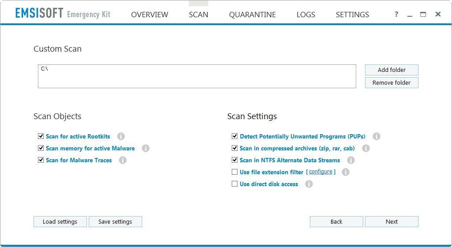
Task: Disable Scan in compressed archives option
Action: tap(235, 148)
